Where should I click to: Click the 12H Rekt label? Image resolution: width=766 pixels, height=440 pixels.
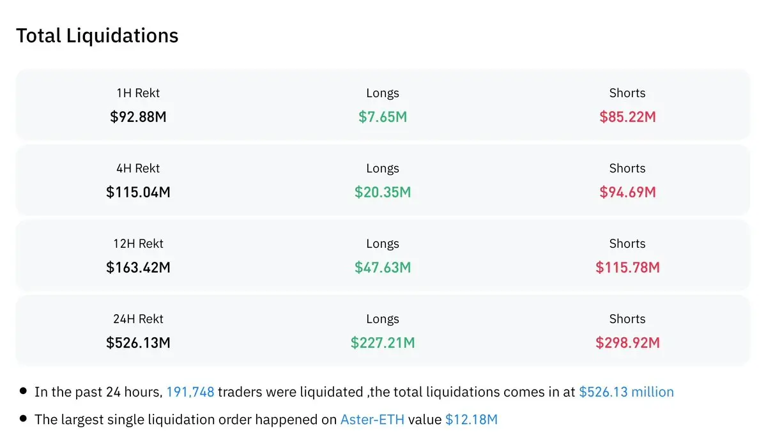(x=138, y=244)
